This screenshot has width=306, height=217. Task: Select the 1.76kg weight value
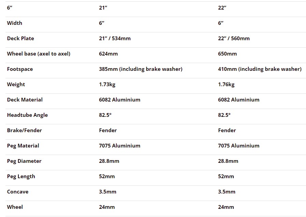point(226,84)
